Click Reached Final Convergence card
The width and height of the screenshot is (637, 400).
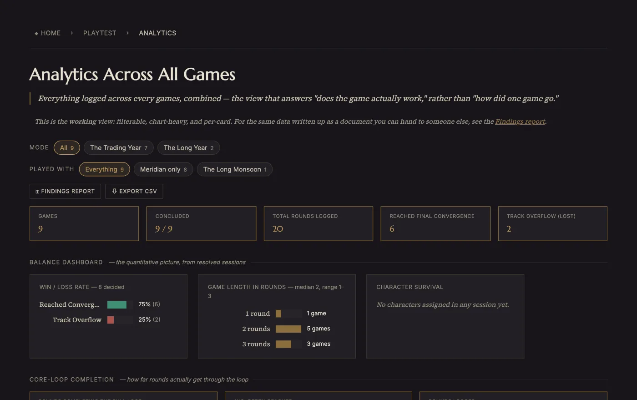[435, 223]
